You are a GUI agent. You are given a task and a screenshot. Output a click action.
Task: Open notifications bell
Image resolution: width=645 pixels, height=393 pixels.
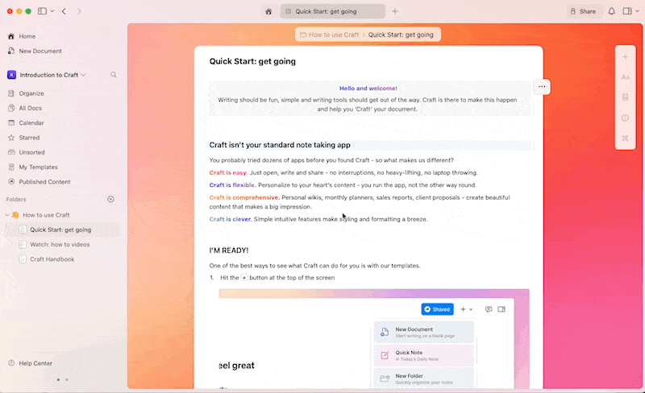coord(612,11)
